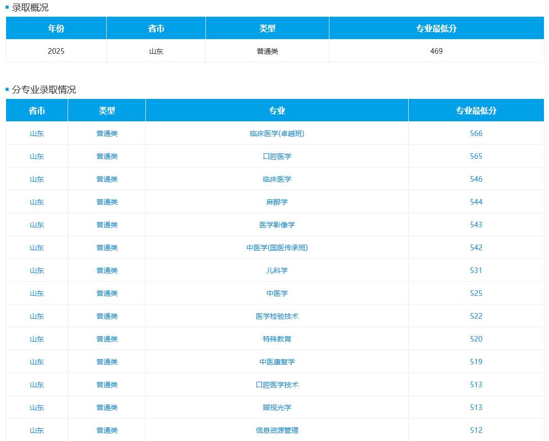
Task: Select the 医学检验技术 major link
Action: tap(277, 316)
